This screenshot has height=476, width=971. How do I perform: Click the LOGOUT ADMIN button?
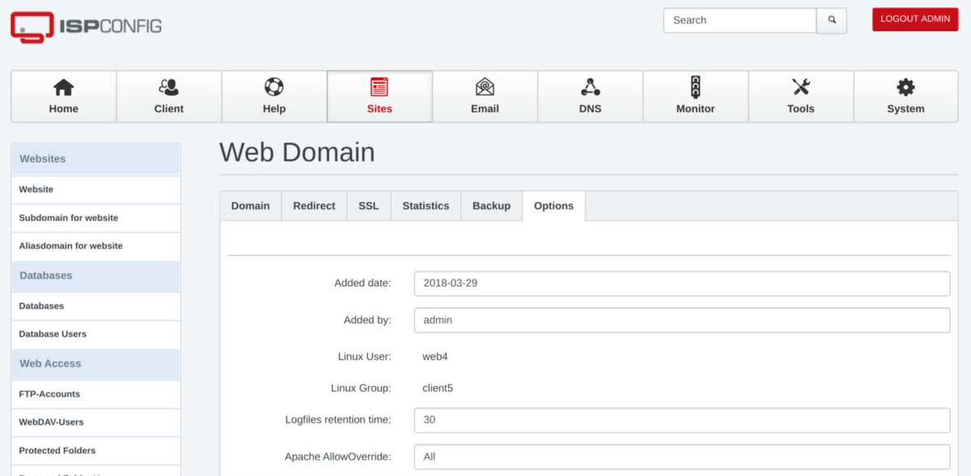914,19
